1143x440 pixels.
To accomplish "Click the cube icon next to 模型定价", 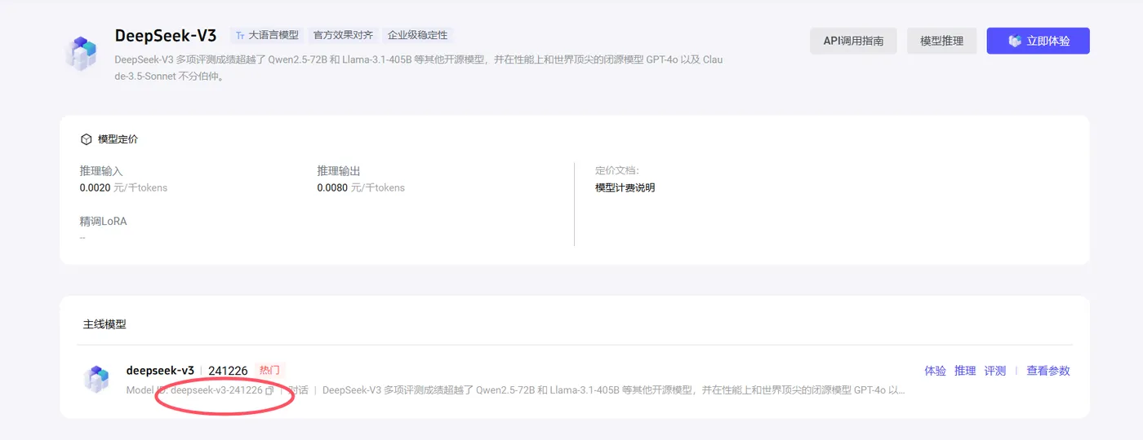I will click(86, 139).
